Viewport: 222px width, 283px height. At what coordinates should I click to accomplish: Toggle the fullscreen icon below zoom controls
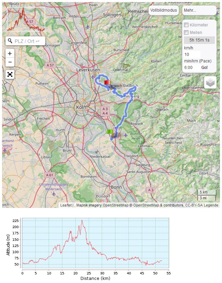click(10, 74)
